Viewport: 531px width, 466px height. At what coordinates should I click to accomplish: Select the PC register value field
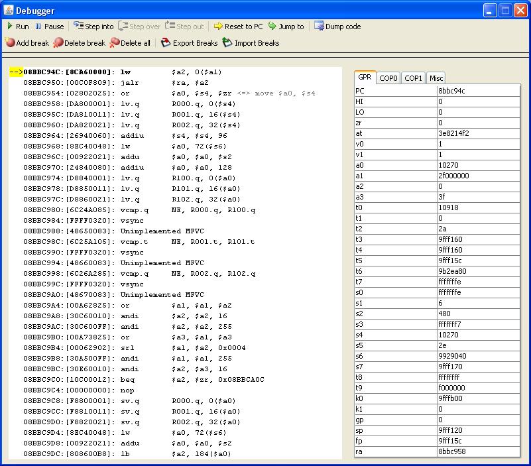[x=478, y=91]
